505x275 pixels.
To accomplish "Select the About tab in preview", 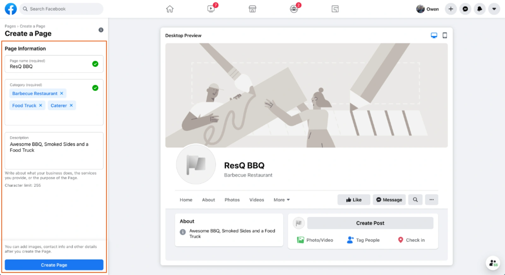I will pyautogui.click(x=208, y=200).
